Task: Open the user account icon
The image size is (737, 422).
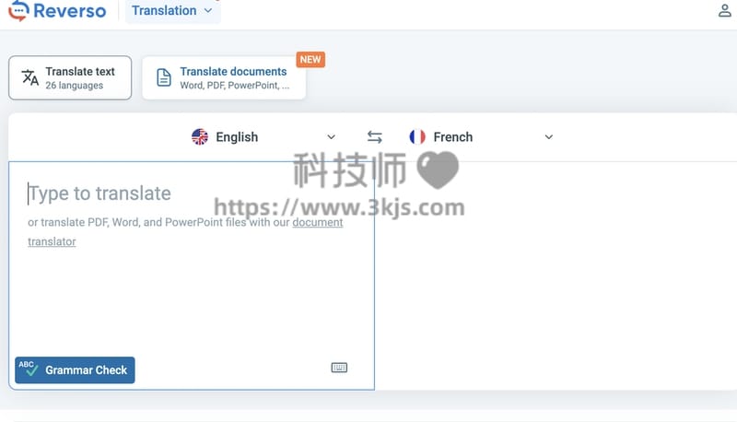Action: coord(724,10)
